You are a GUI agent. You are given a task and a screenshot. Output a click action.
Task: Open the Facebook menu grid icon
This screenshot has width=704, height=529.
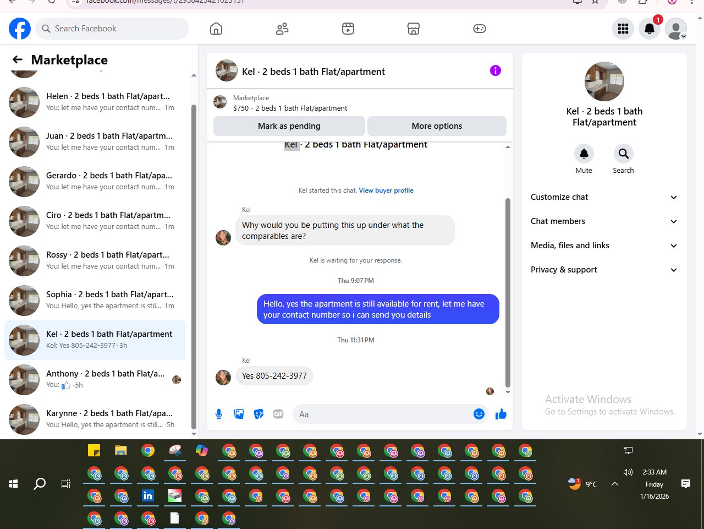623,29
